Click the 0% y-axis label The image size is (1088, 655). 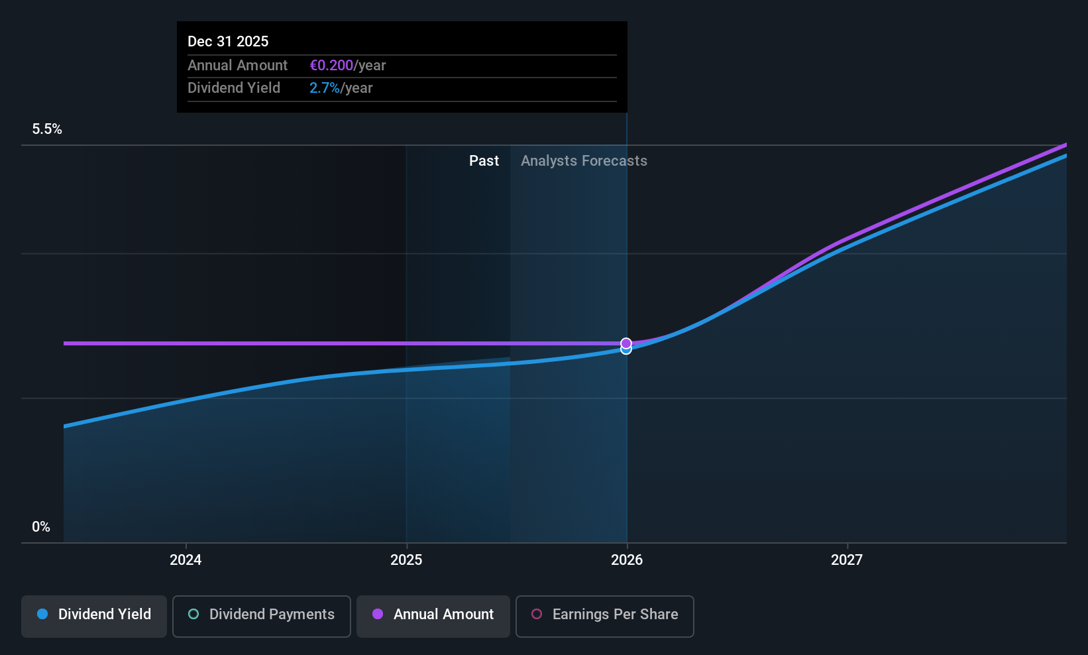pyautogui.click(x=41, y=527)
